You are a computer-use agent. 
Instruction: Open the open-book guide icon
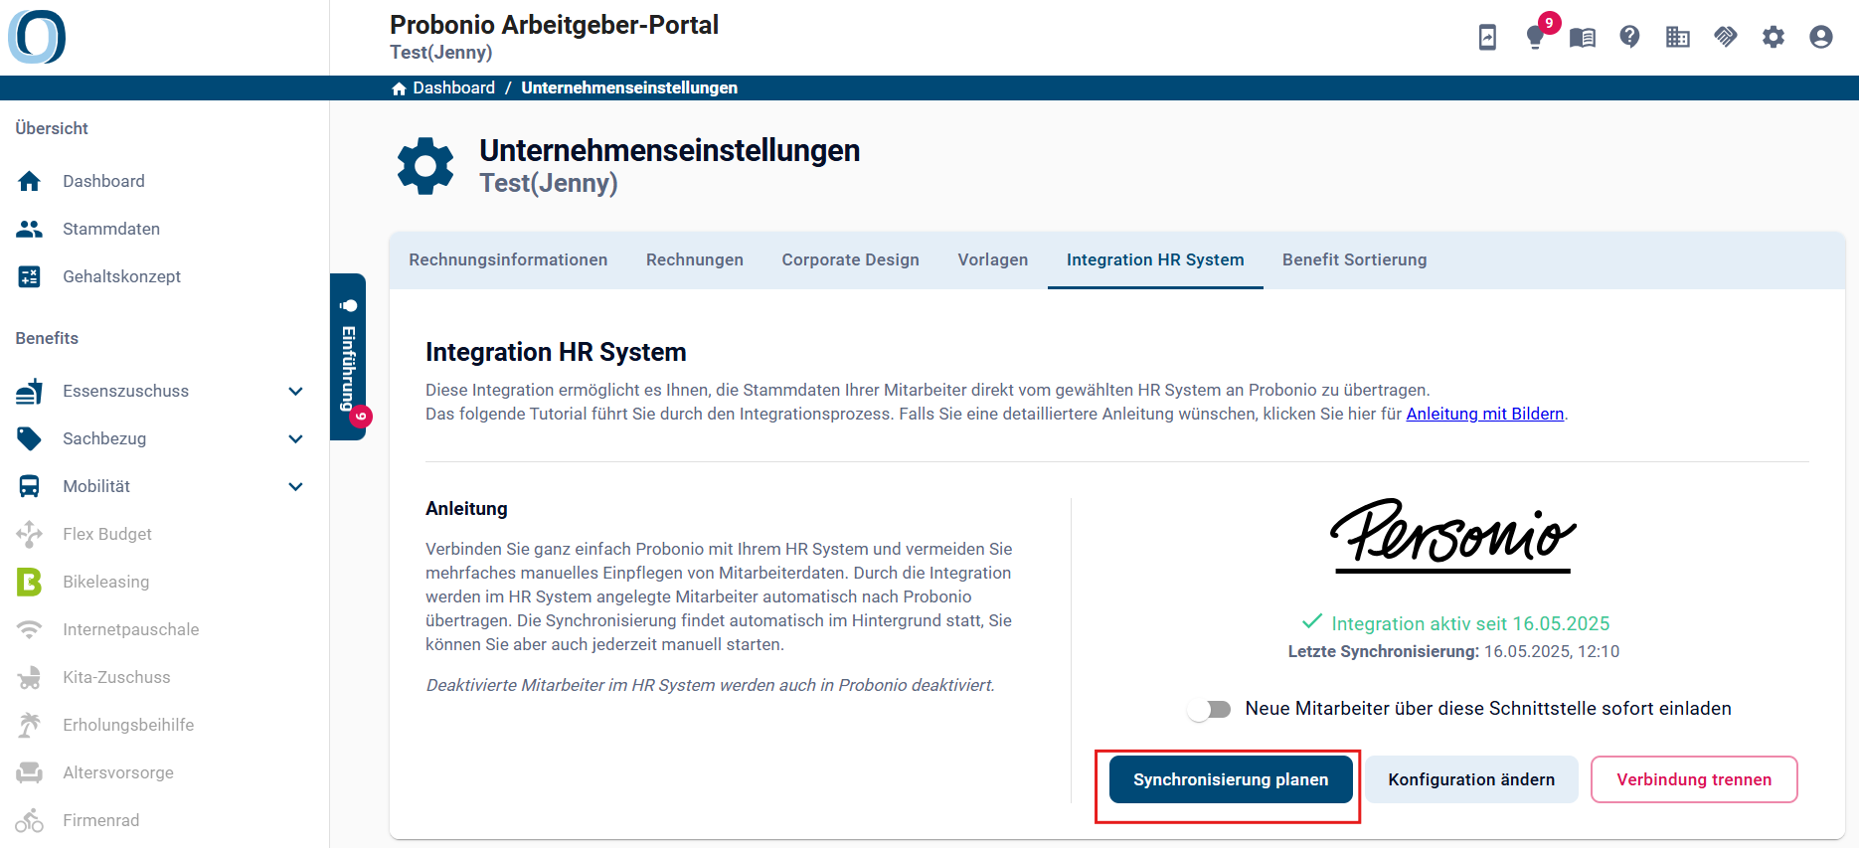coord(1583,38)
